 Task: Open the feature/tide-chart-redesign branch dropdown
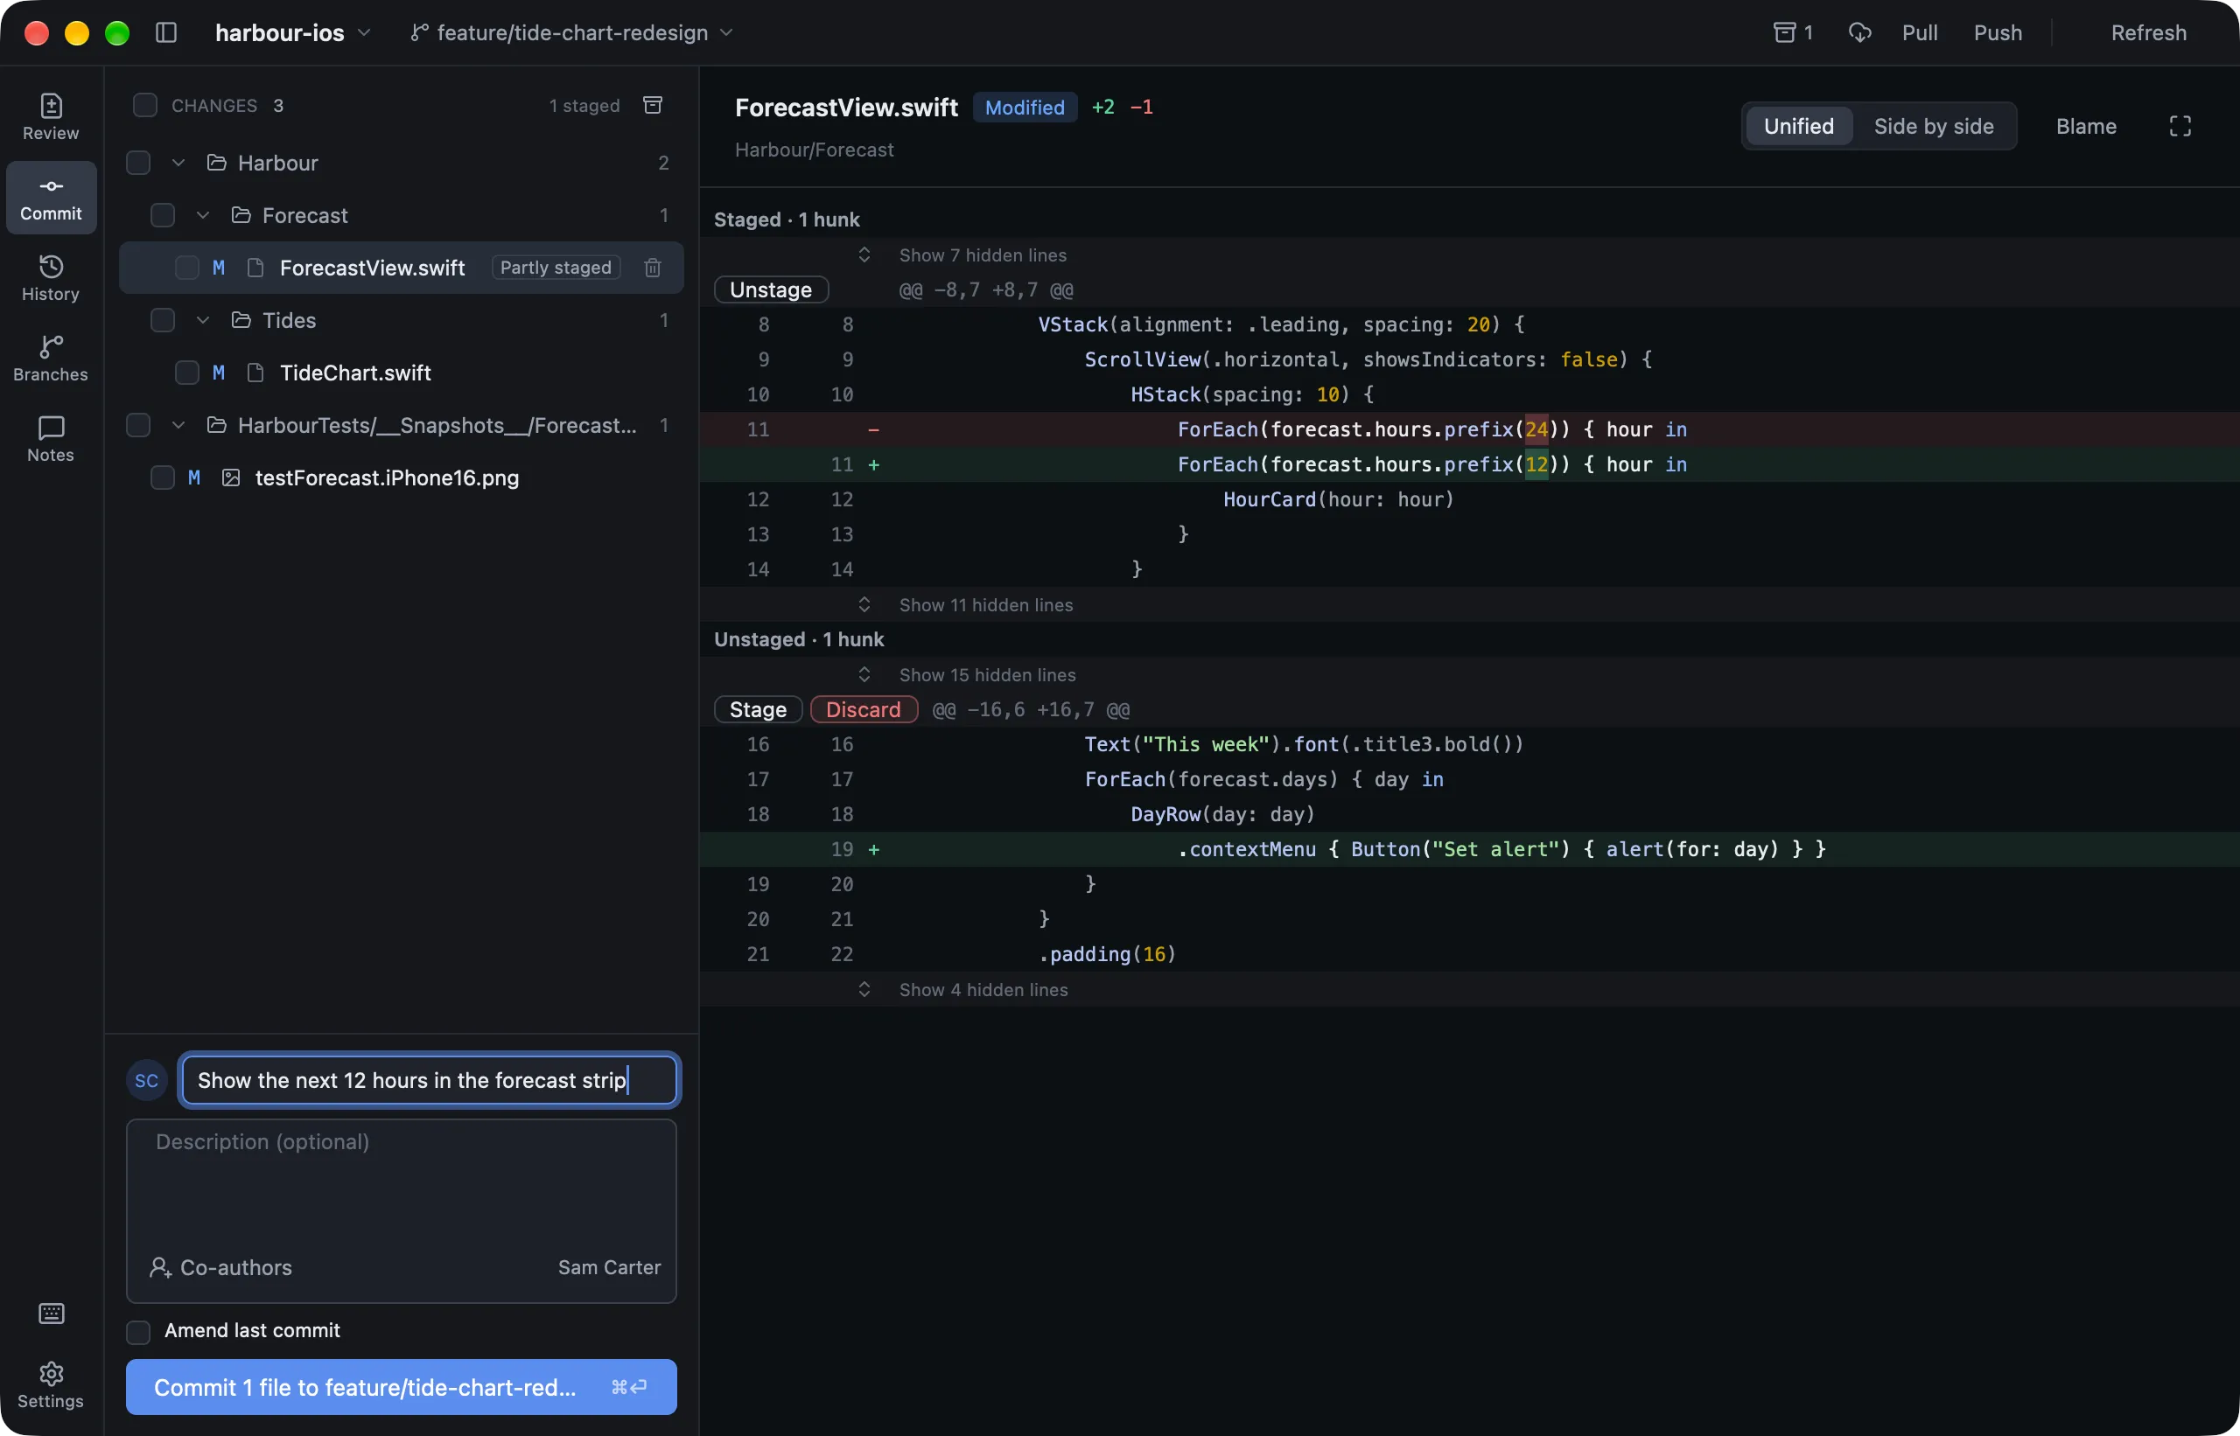(571, 32)
